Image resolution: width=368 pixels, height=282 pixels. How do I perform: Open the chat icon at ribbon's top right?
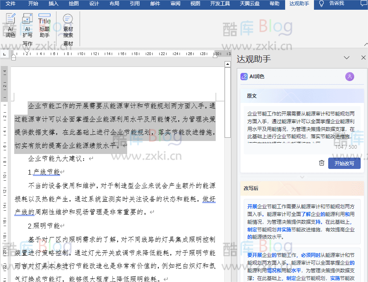click(364, 4)
